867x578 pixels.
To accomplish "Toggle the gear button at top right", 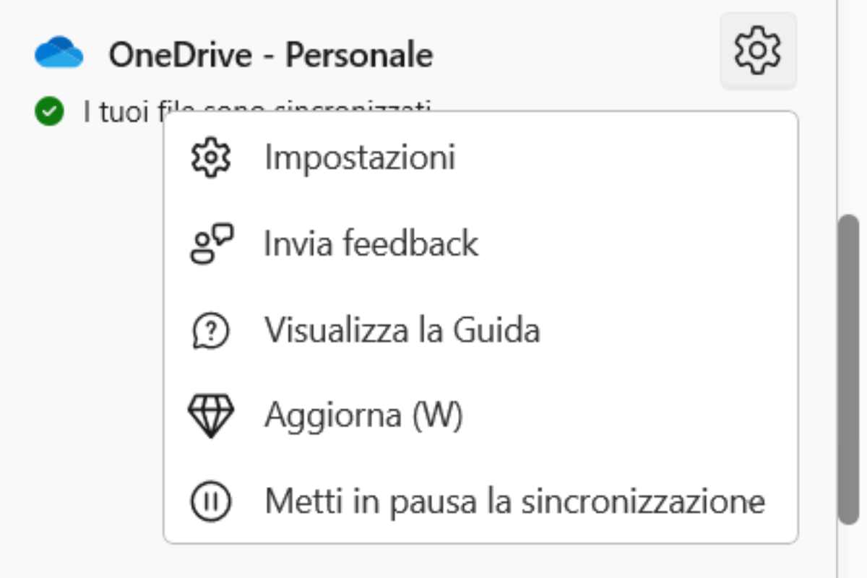I will click(x=758, y=51).
